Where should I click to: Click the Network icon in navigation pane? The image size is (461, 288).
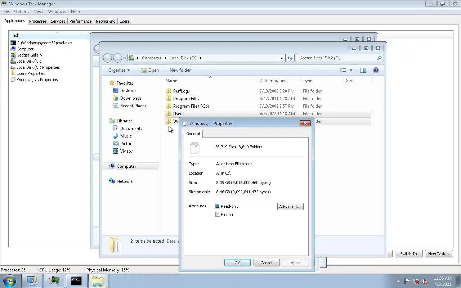112,181
